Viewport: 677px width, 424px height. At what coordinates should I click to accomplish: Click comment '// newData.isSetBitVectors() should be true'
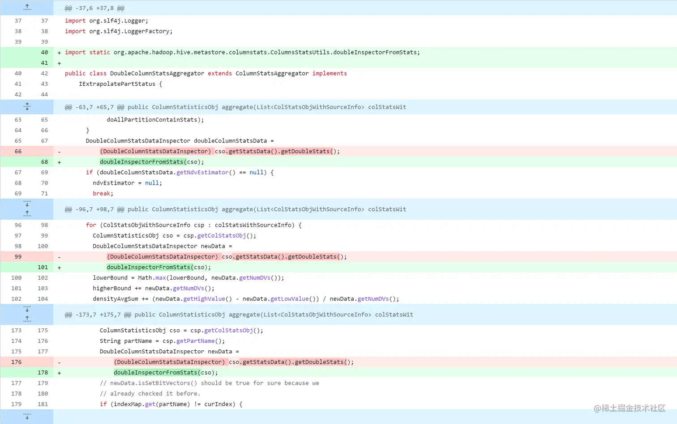tap(209, 383)
